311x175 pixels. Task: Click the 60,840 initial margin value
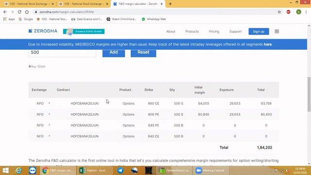click(x=204, y=114)
